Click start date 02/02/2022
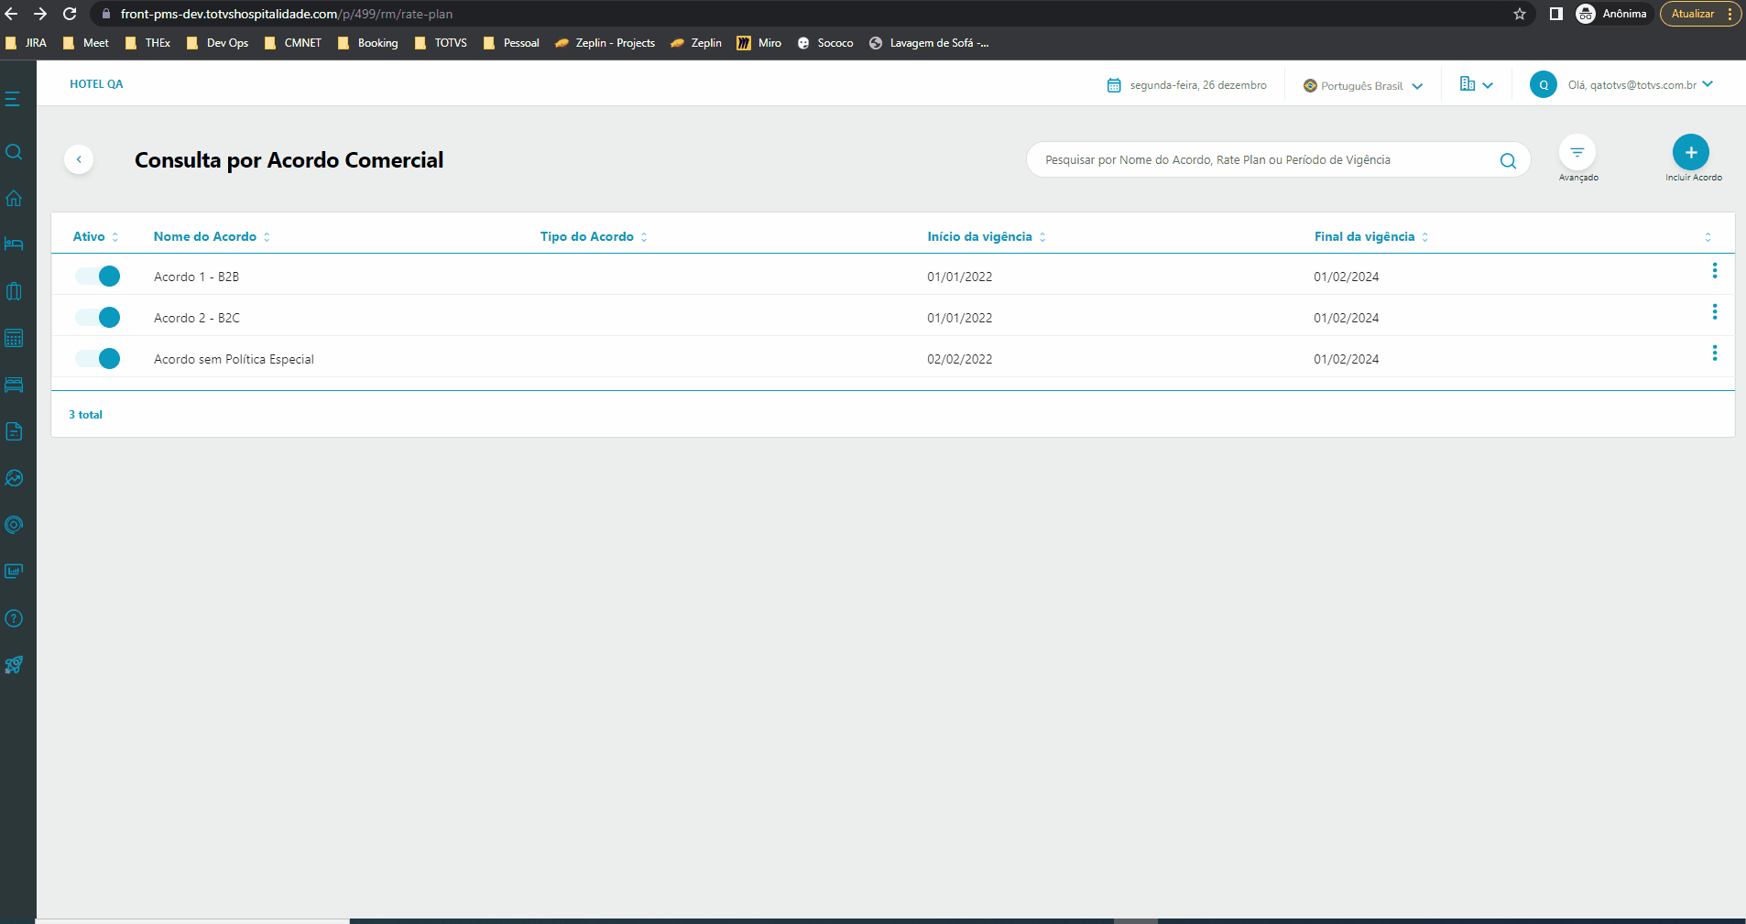The height and width of the screenshot is (924, 1746). point(959,359)
